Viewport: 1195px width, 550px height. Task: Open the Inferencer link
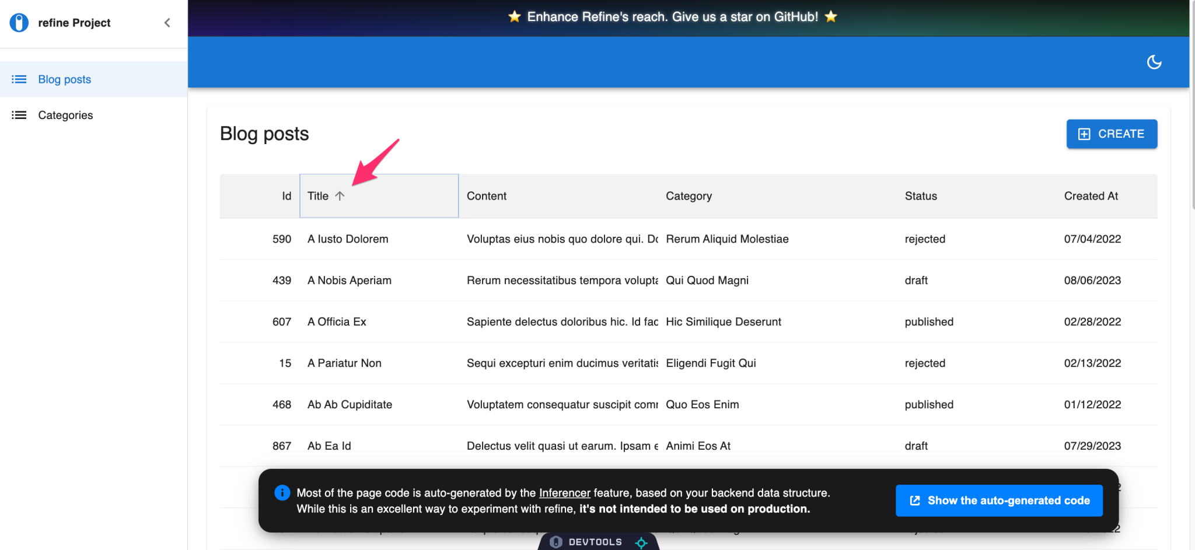(564, 493)
